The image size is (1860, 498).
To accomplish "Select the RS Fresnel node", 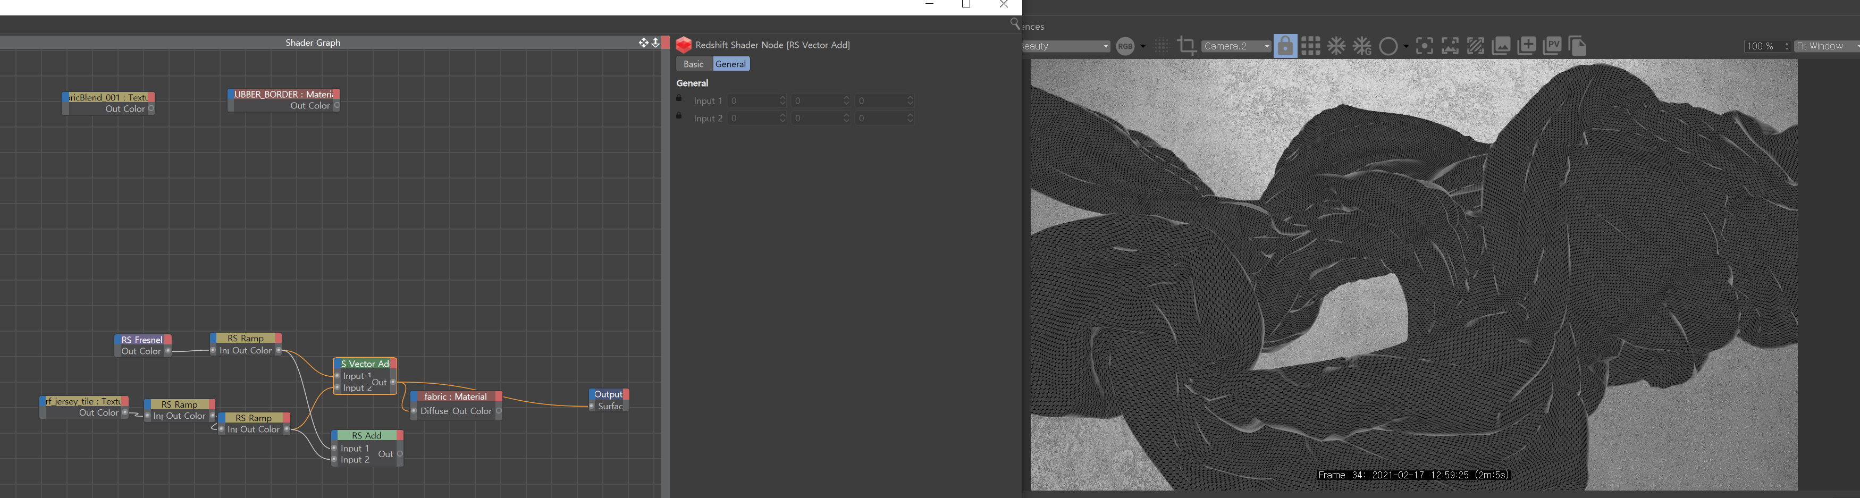I will click(x=141, y=340).
